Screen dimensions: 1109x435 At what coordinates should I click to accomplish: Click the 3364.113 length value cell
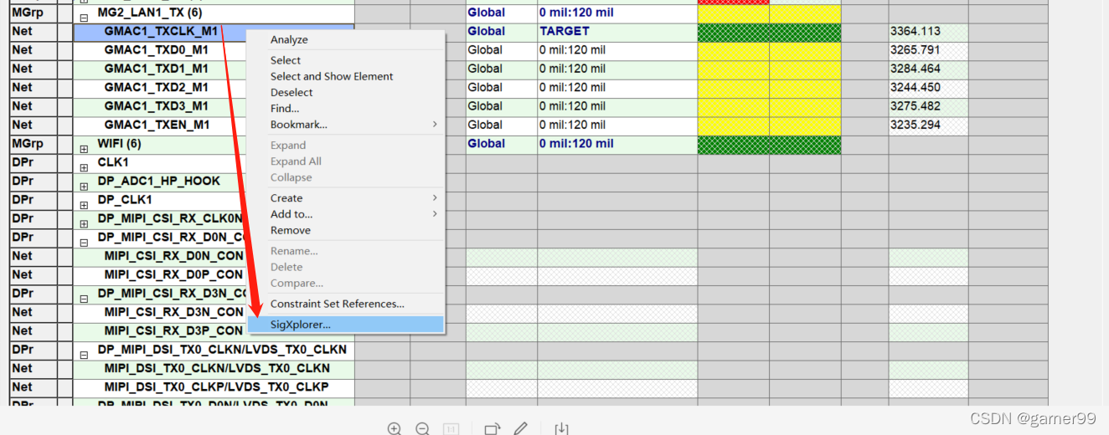coord(927,32)
